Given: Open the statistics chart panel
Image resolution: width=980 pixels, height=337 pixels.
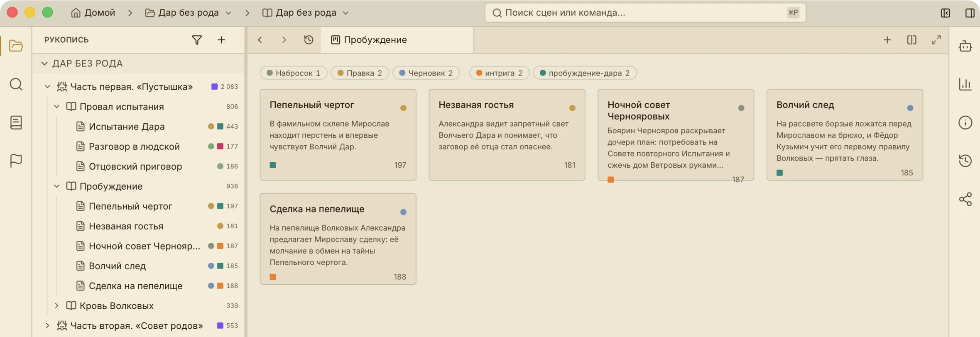Looking at the screenshot, I should tap(965, 84).
